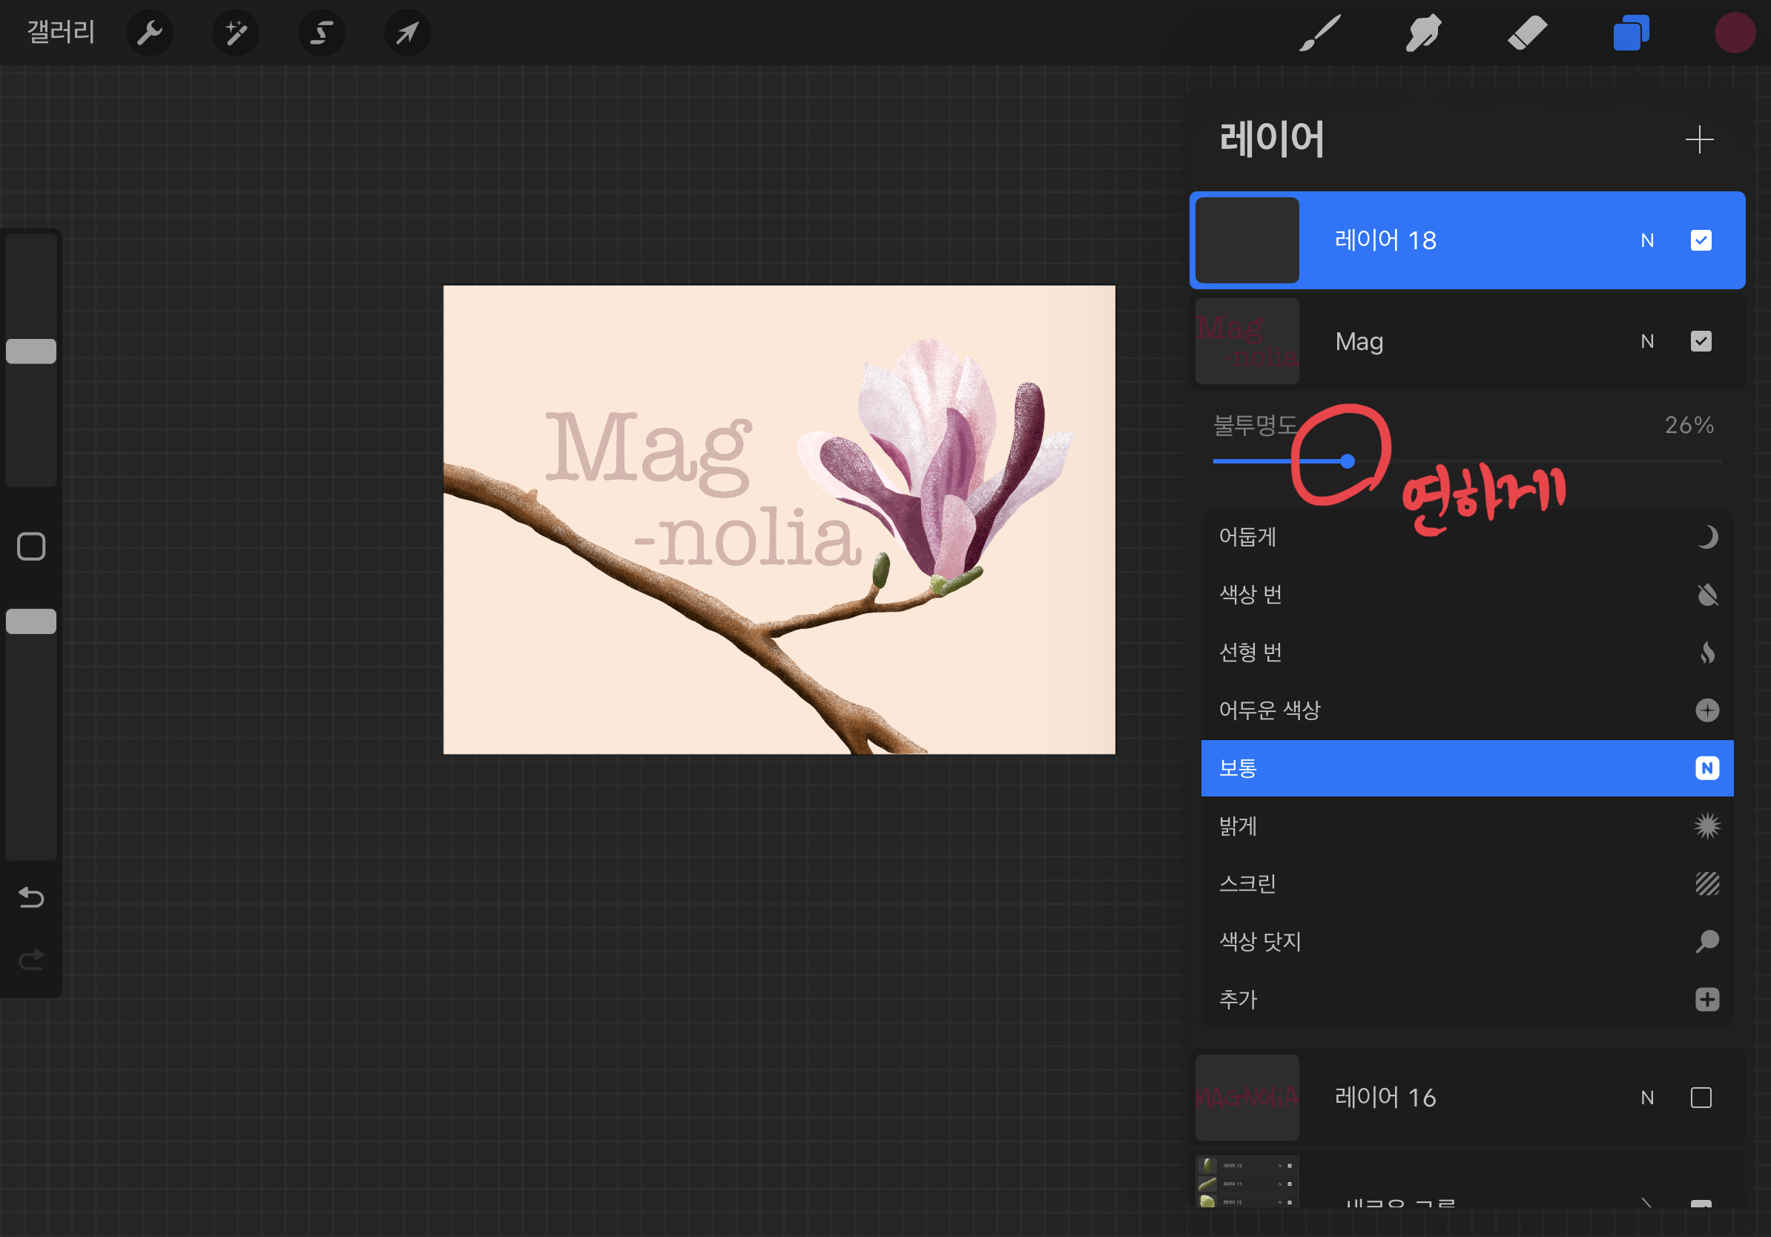Activate the Transform arrow tool

click(407, 33)
